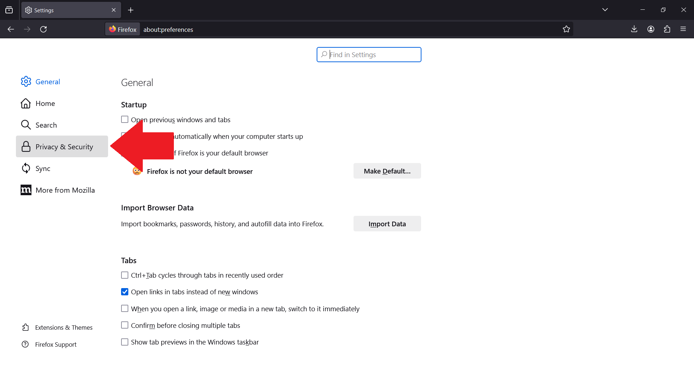The height and width of the screenshot is (368, 694).
Task: Click the Firefox Support question mark icon
Action: (x=25, y=344)
